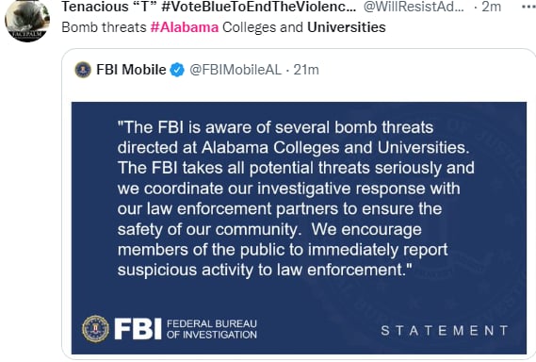Viewport: 536px width, 362px height.
Task: Click the blue verified checkmark badge
Action: point(177,70)
